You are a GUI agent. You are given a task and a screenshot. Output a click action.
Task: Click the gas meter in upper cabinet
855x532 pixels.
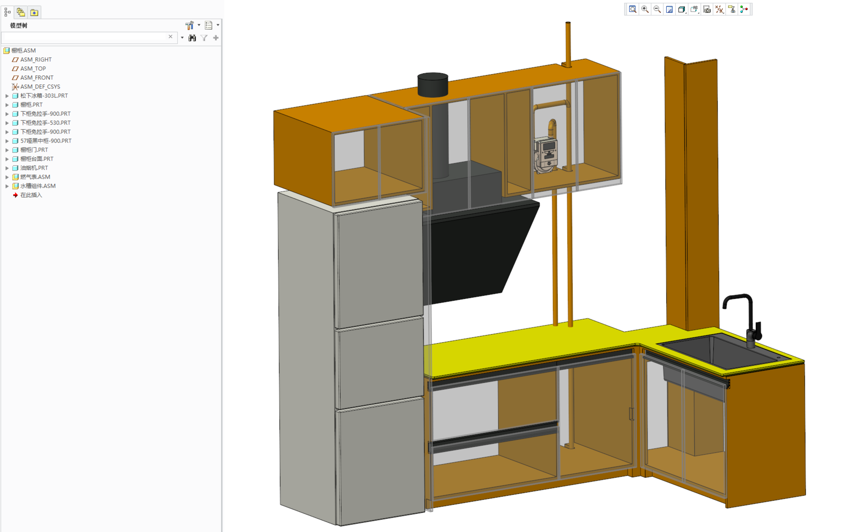(545, 155)
